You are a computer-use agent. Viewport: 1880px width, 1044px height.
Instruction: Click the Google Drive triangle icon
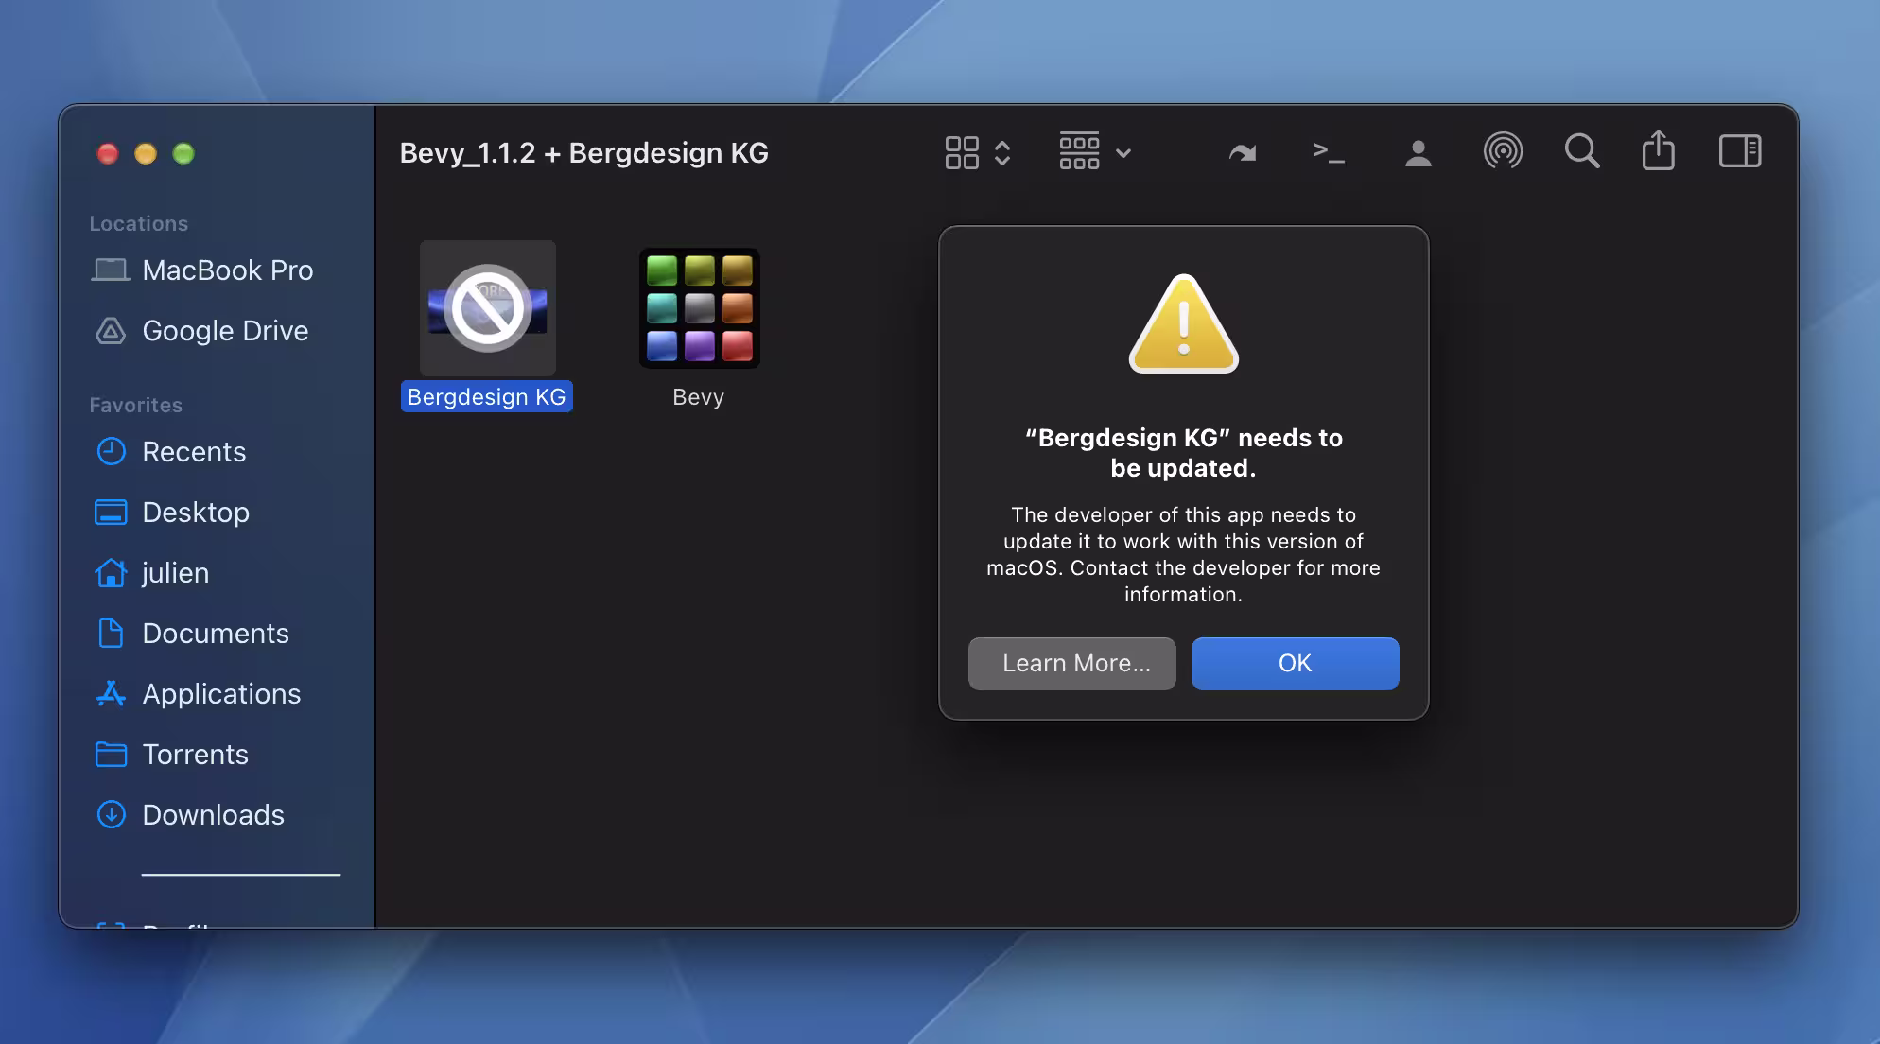coord(111,331)
